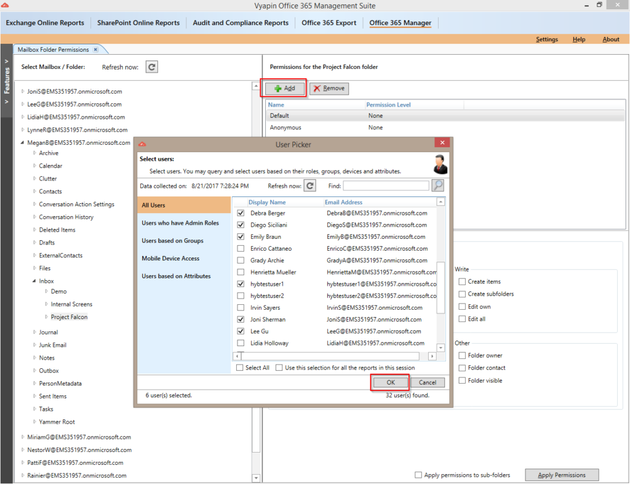Collapse the Inbox folder
The height and width of the screenshot is (484, 630).
pos(34,281)
